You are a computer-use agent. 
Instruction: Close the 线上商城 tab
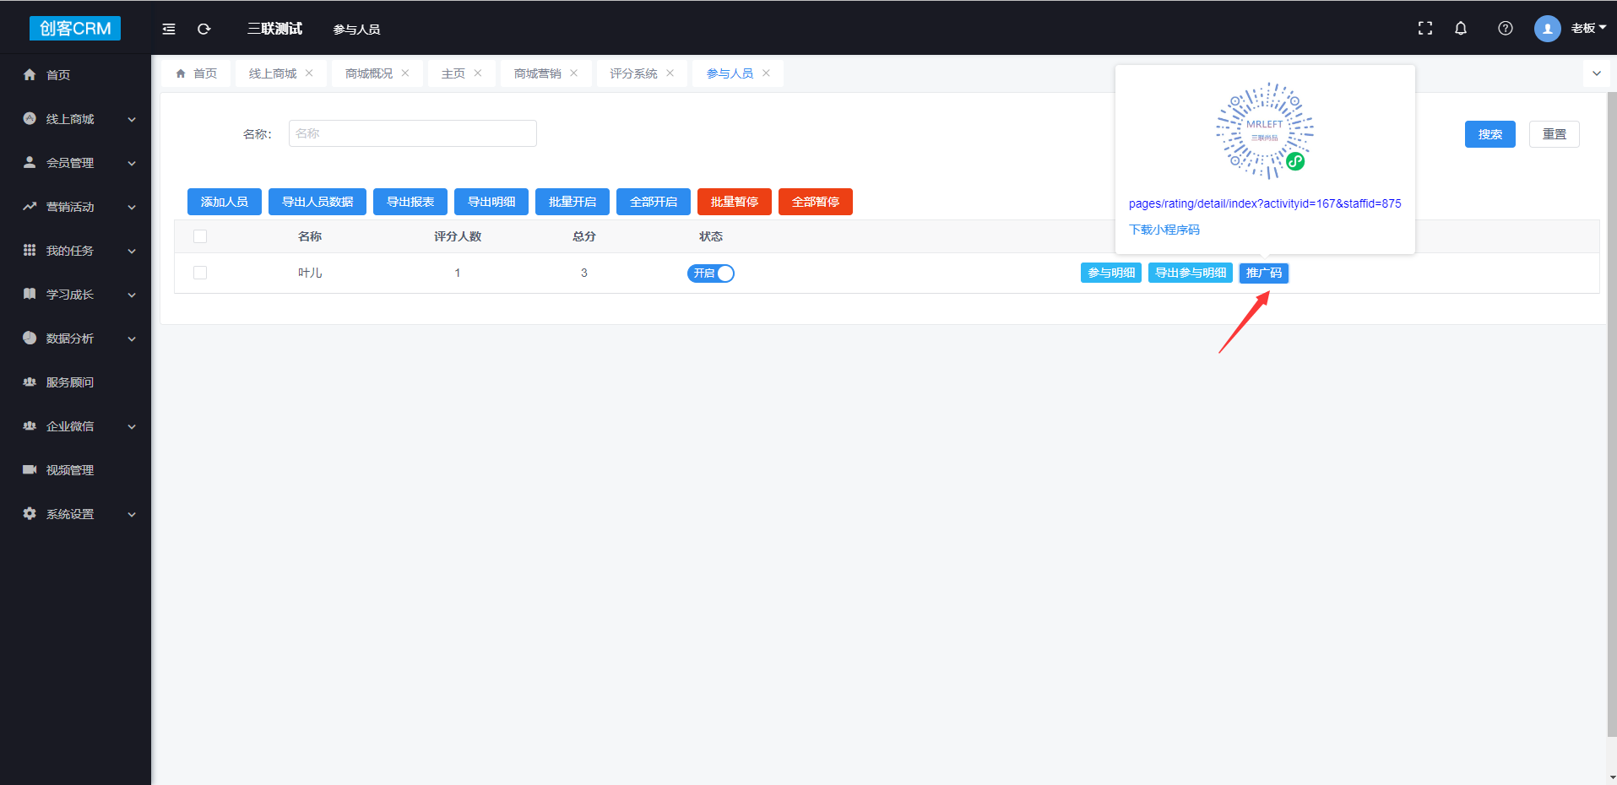tap(309, 73)
